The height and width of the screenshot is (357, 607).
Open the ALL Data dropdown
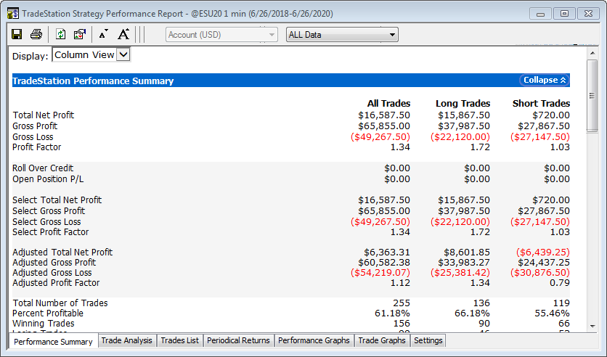click(x=342, y=35)
